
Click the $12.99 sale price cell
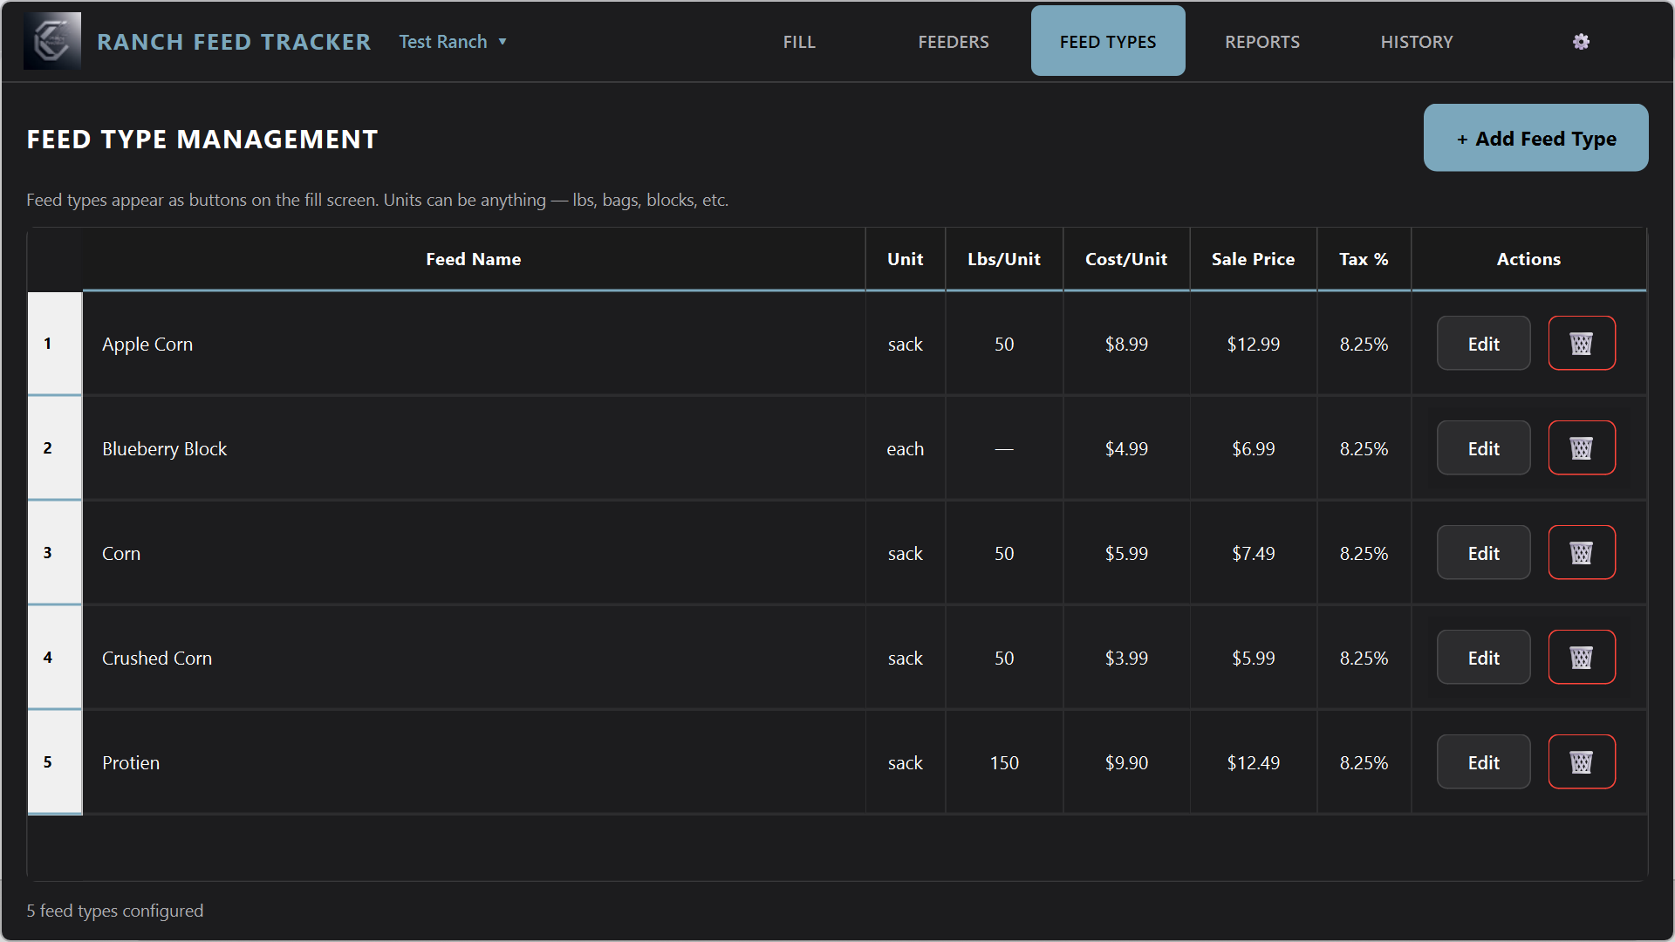tap(1253, 344)
